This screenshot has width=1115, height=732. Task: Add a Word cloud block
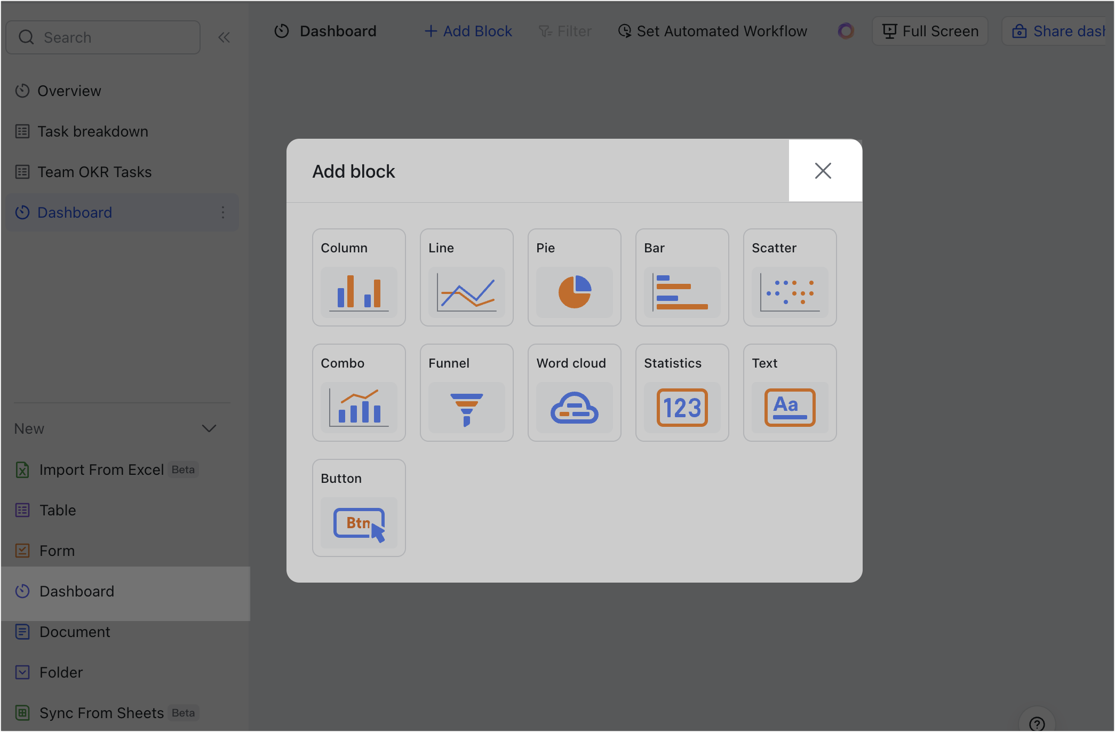coord(574,393)
